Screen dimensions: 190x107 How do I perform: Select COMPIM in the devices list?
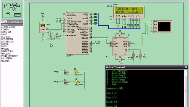point(5,29)
